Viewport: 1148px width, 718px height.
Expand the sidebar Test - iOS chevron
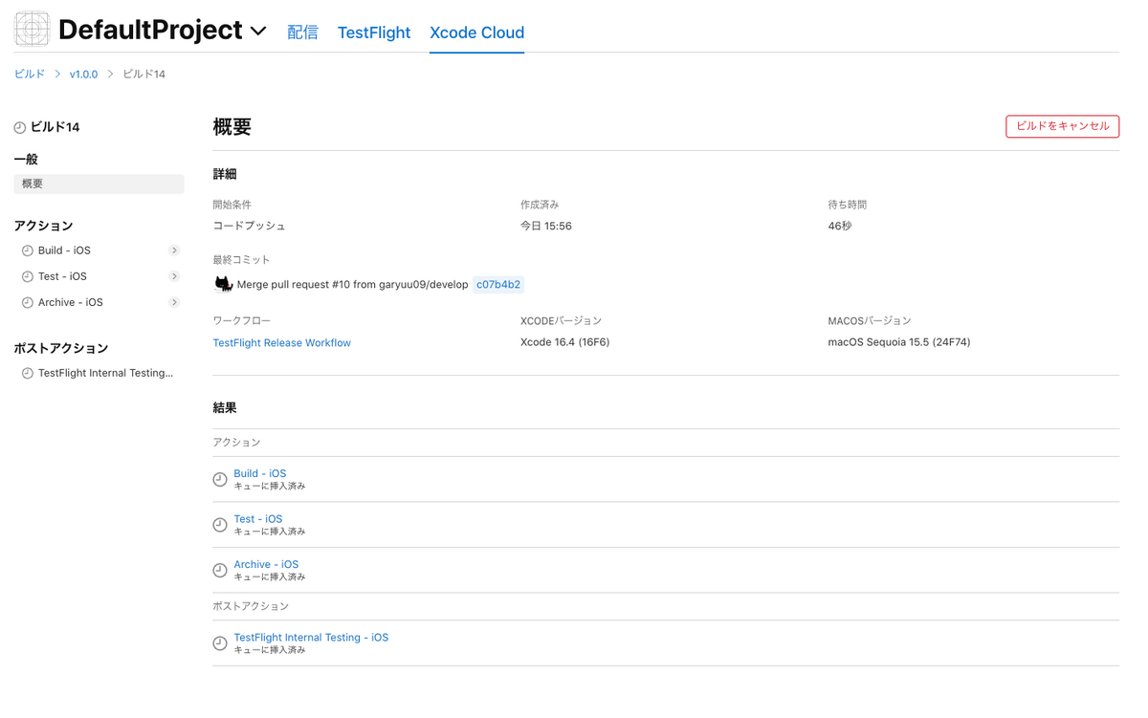click(x=174, y=276)
